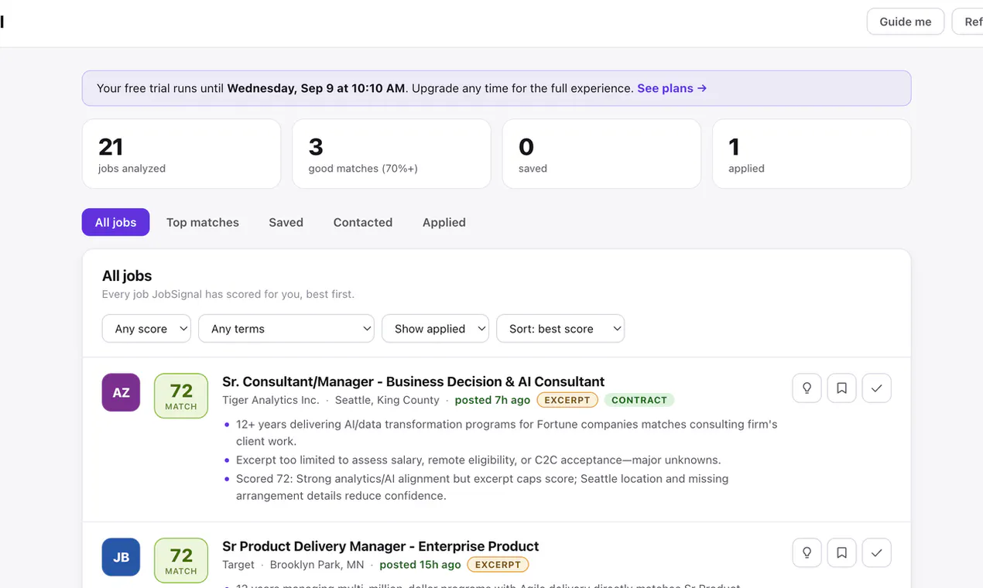Click the 21 jobs analyzed card
The height and width of the screenshot is (588, 983).
coord(181,153)
